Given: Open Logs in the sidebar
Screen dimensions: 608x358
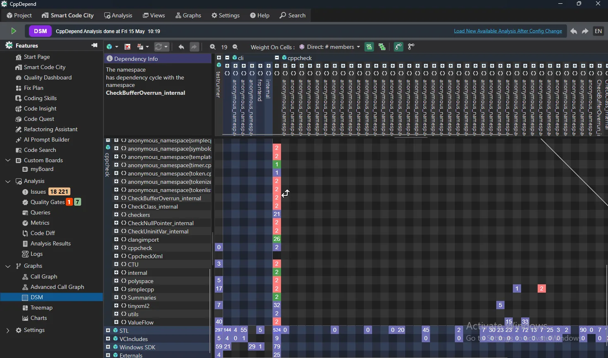Looking at the screenshot, I should coord(32,254).
